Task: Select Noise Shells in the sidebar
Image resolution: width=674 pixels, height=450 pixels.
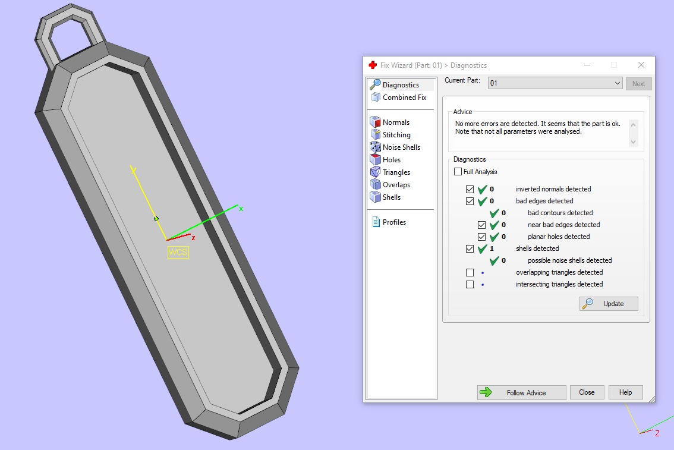Action: tap(401, 147)
